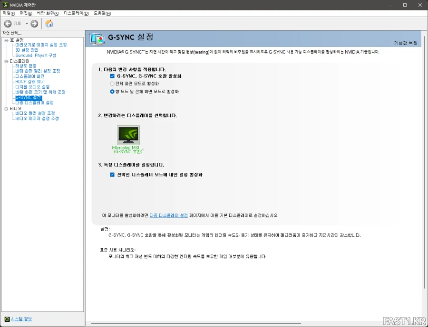
Task: Click the vertical scrollbar on the right
Action: (424, 162)
